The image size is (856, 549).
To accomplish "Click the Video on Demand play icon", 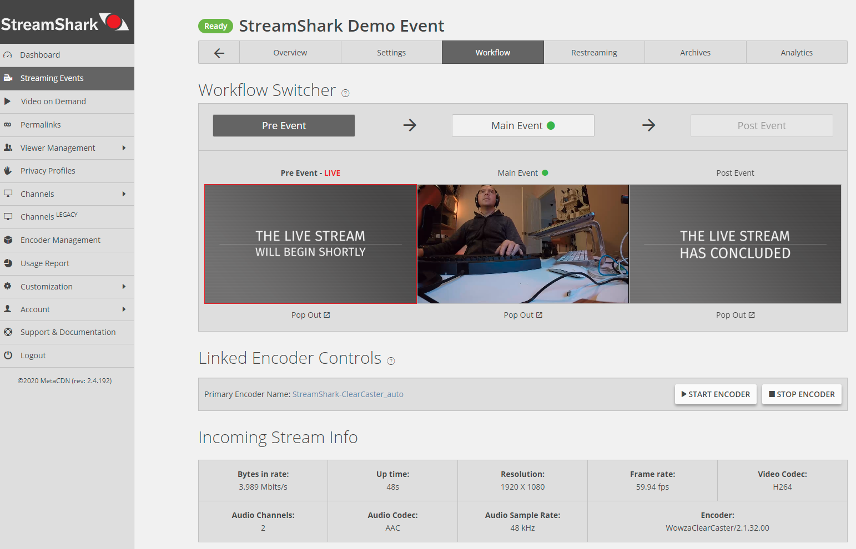I will [x=8, y=101].
